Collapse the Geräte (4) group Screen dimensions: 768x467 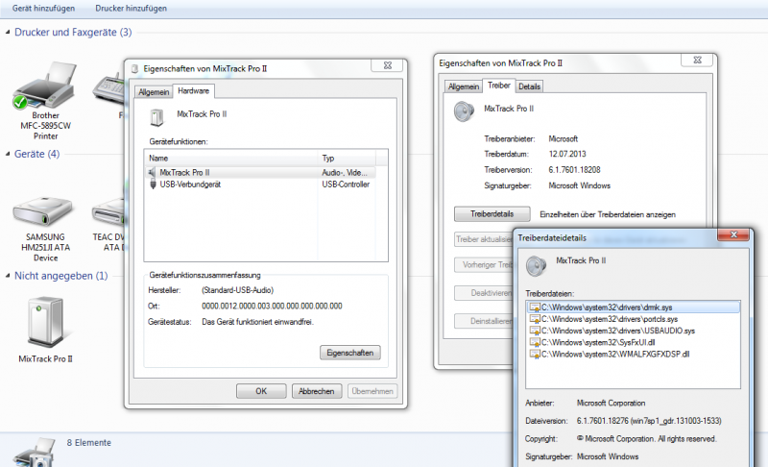pyautogui.click(x=8, y=154)
